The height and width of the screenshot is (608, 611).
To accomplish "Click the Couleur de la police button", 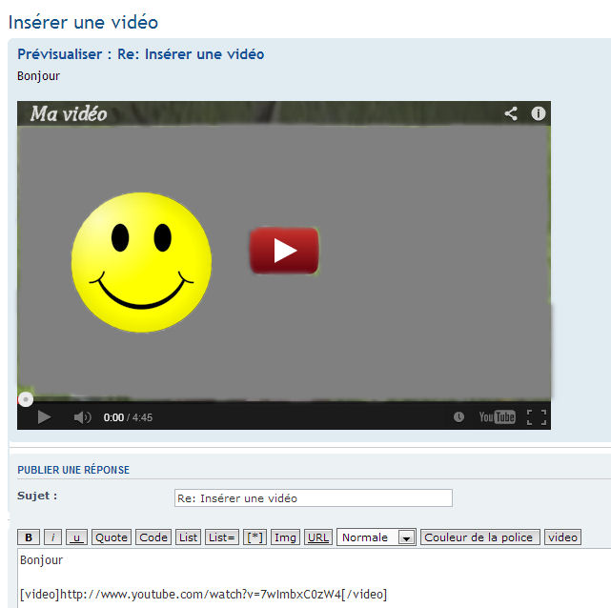I will click(480, 537).
